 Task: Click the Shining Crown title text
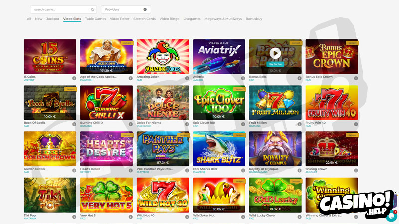[x=316, y=169]
